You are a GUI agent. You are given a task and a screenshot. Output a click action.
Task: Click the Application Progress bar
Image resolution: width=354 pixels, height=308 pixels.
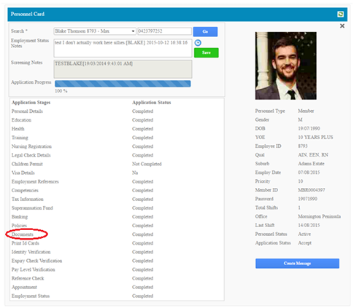[123, 84]
